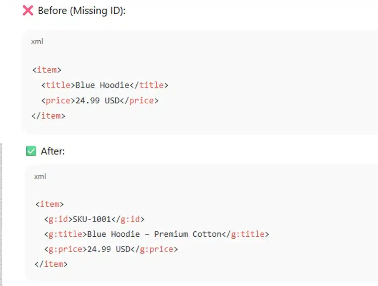
Task: Click the 'Before (Missing ID):' heading
Action: (x=82, y=11)
